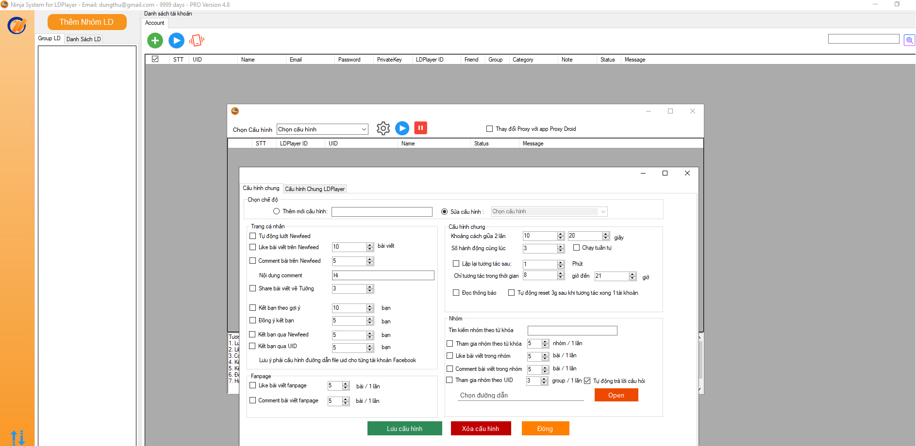Open Danh Sách LD tab
The height and width of the screenshot is (446, 916).
[x=83, y=39]
